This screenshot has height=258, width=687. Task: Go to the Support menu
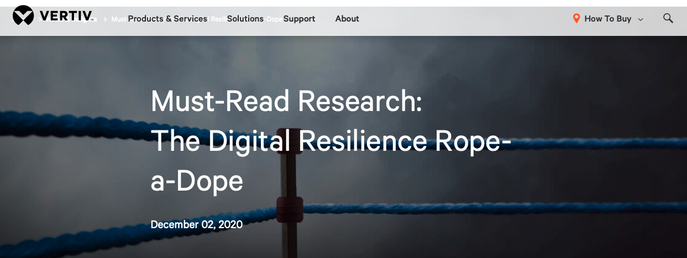pyautogui.click(x=299, y=19)
